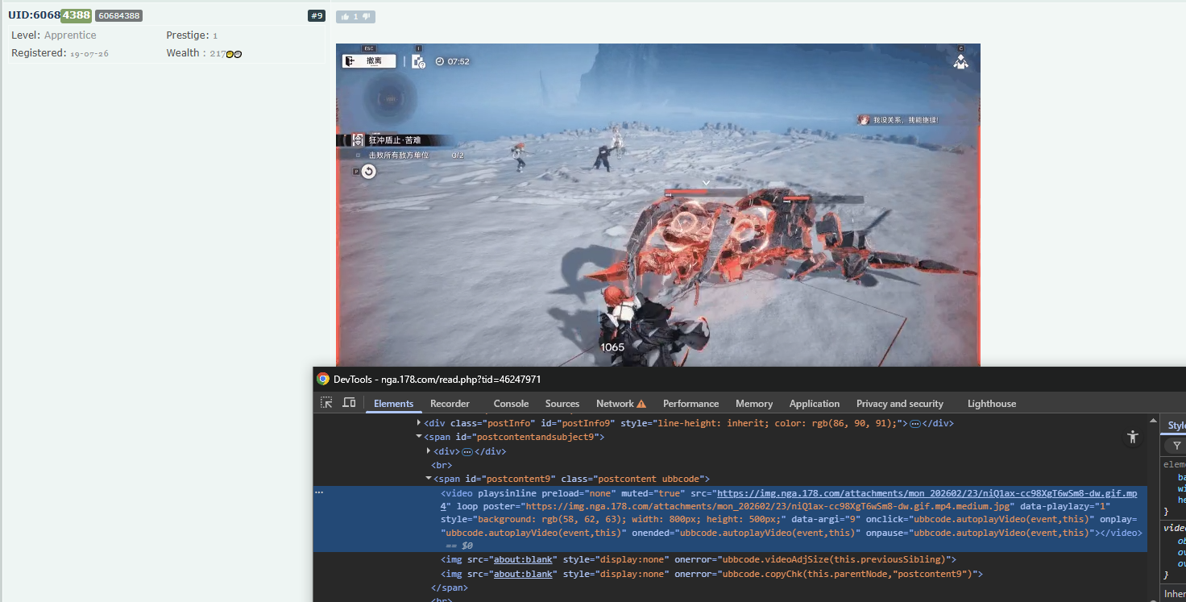Image resolution: width=1186 pixels, height=602 pixels.
Task: Click the like count 1 on post #9
Action: click(x=355, y=16)
